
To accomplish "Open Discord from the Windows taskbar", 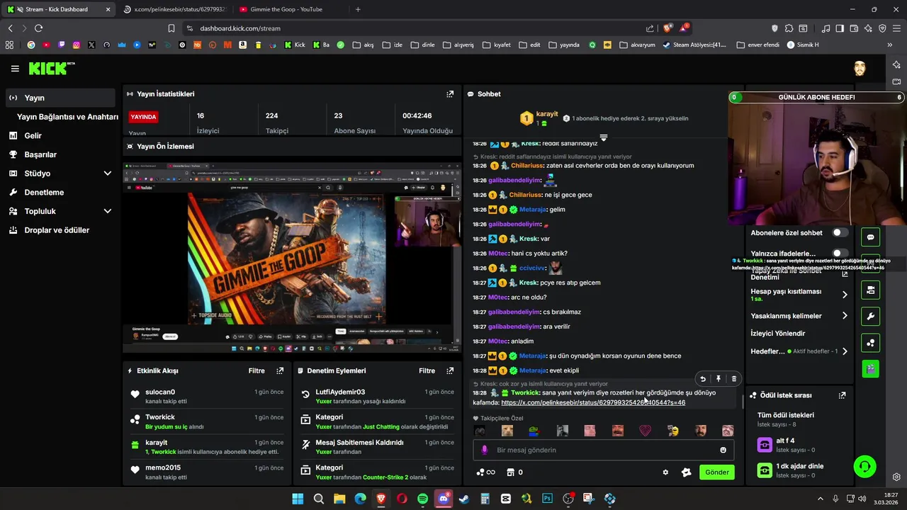I will [x=444, y=499].
